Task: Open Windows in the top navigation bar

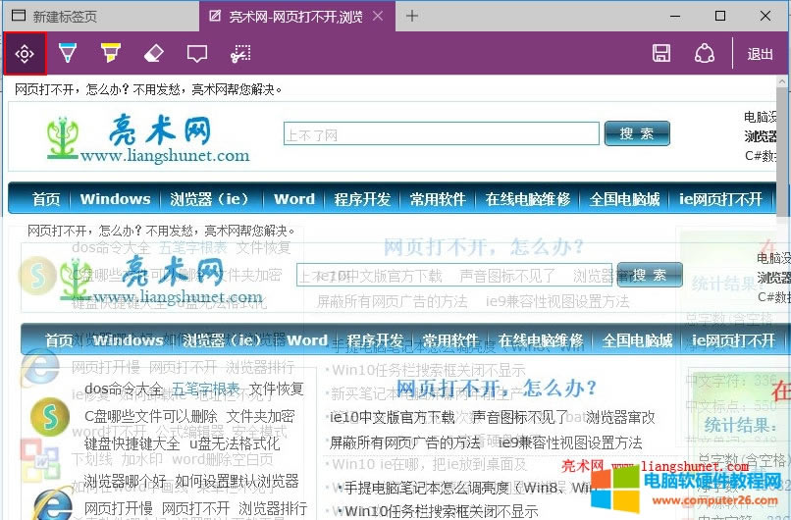Action: click(x=115, y=199)
